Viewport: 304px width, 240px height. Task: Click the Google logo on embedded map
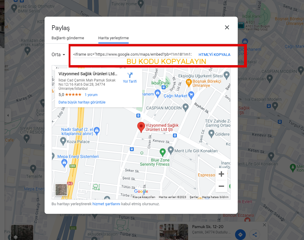141,191
